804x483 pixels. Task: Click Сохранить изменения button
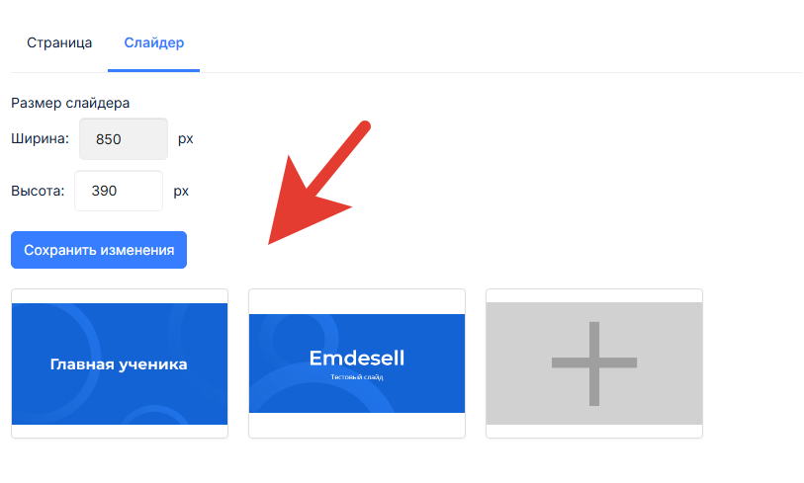[x=99, y=250]
